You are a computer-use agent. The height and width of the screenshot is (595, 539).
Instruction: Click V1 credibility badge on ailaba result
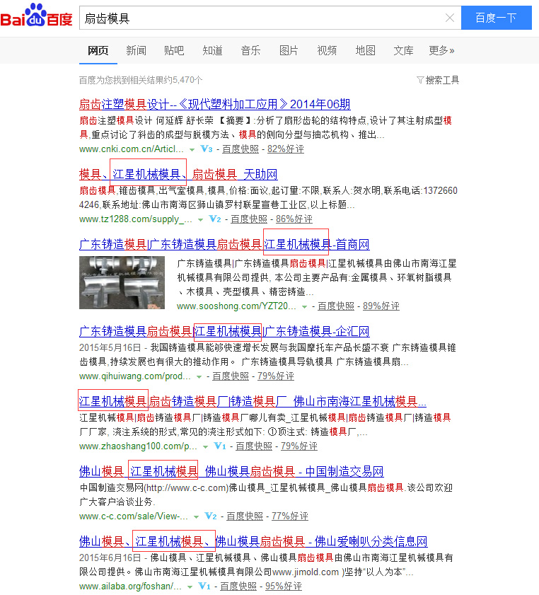coord(204,586)
